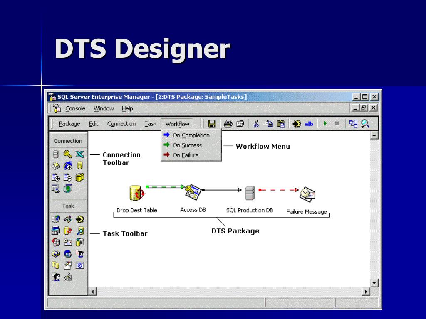Open the Connection menu
426x319 pixels.
click(x=121, y=124)
